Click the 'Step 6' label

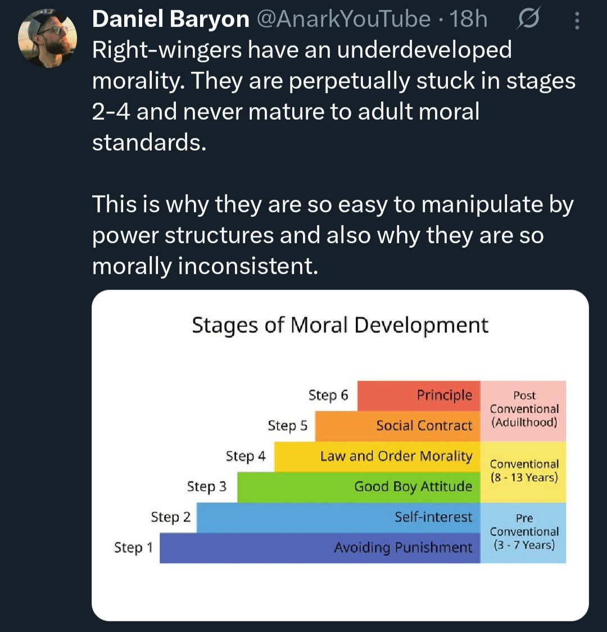328,395
